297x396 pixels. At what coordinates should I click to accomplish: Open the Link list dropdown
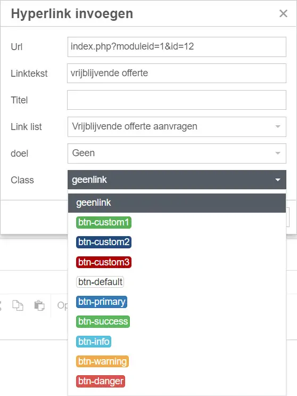(177, 127)
